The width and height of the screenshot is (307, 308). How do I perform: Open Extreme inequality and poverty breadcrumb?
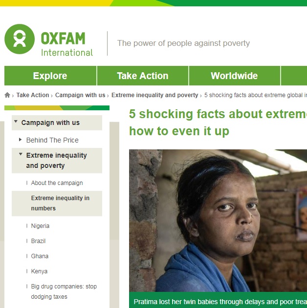coord(155,95)
